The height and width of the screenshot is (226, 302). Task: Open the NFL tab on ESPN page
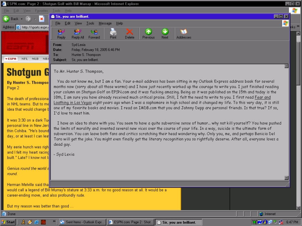[x=24, y=59]
